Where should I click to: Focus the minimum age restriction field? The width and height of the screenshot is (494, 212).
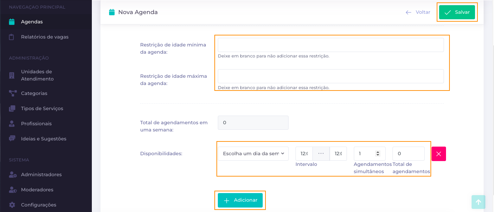pos(331,45)
